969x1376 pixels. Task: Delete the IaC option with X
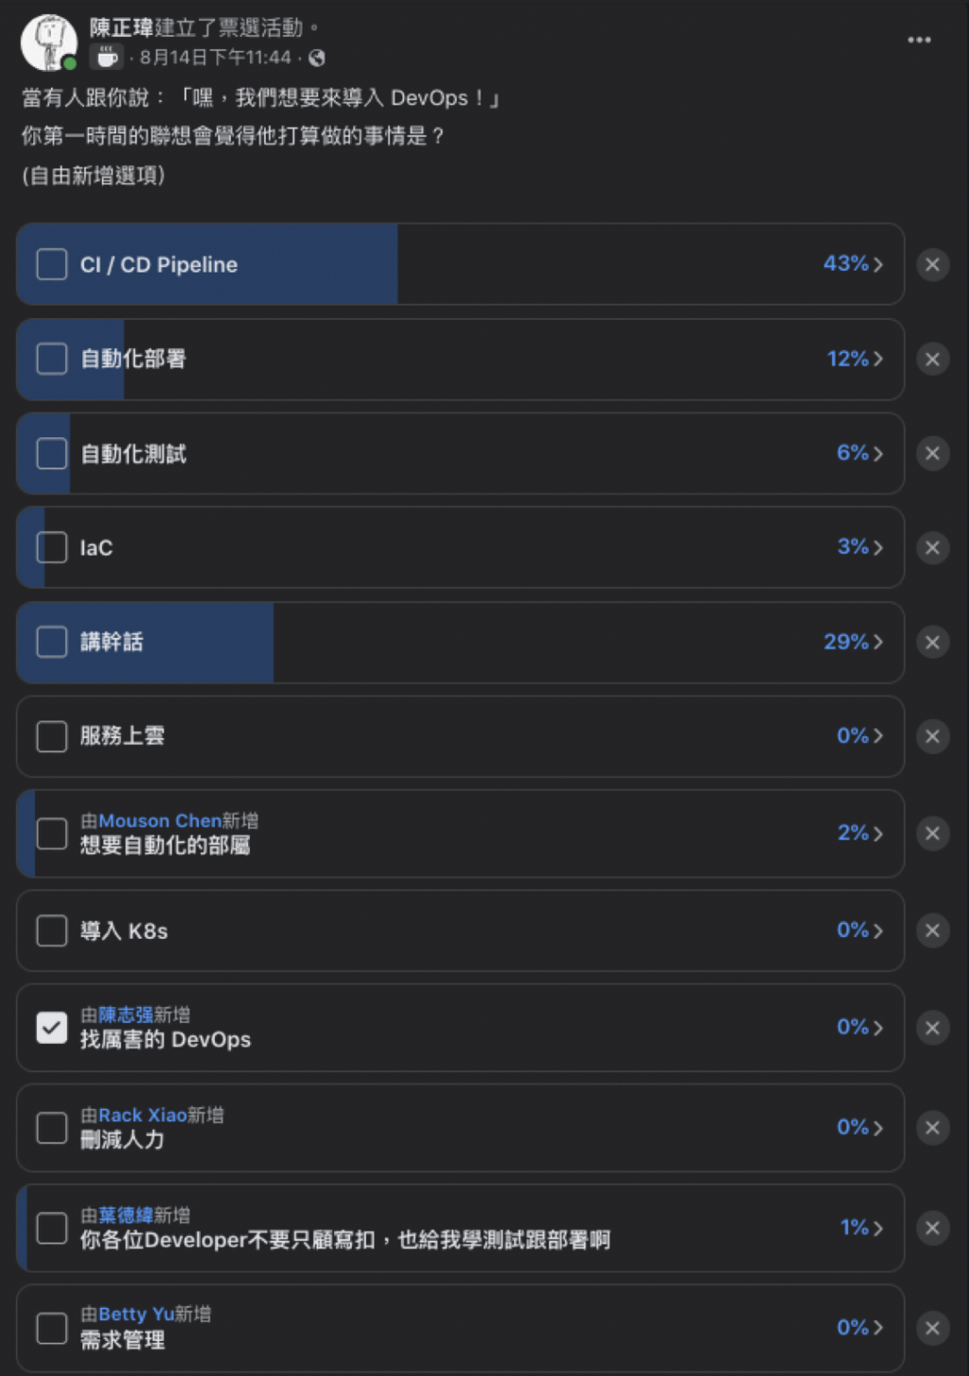tap(932, 547)
